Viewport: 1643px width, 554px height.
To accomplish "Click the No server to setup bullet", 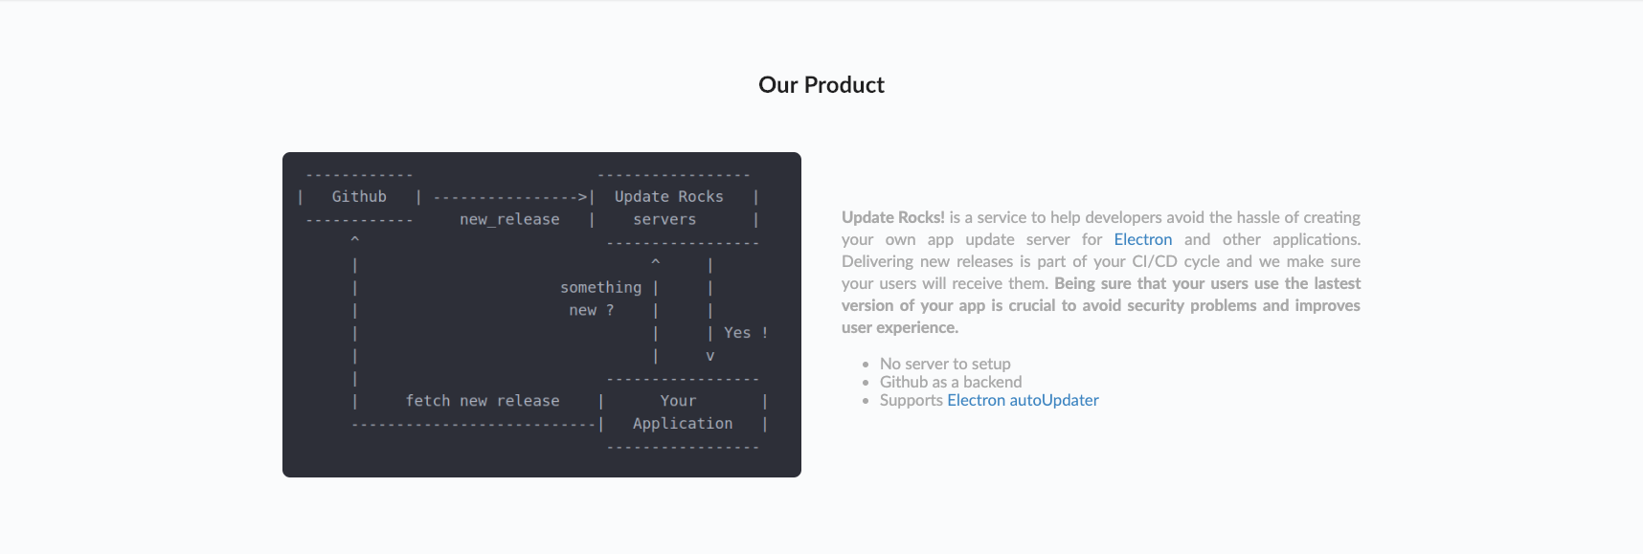I will (945, 364).
